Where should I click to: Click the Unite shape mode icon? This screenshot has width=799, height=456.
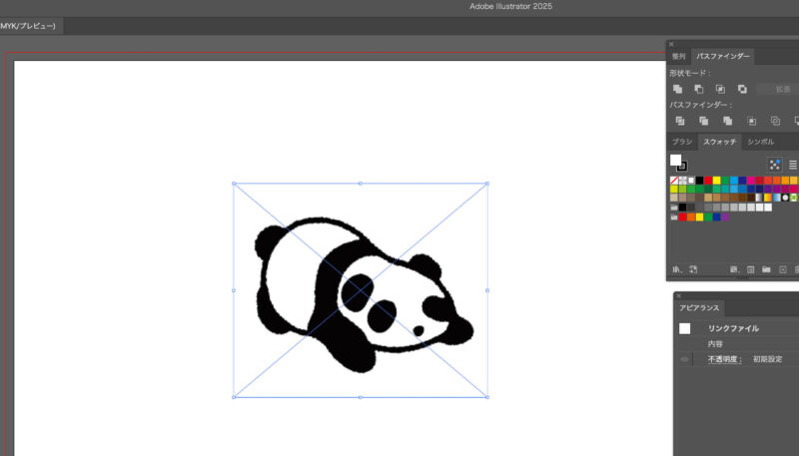pos(678,89)
